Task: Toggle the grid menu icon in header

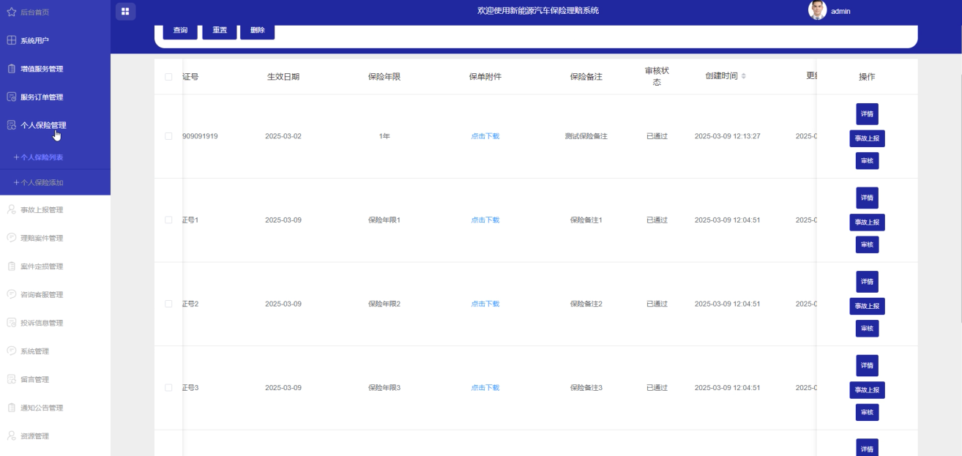Action: coord(125,11)
